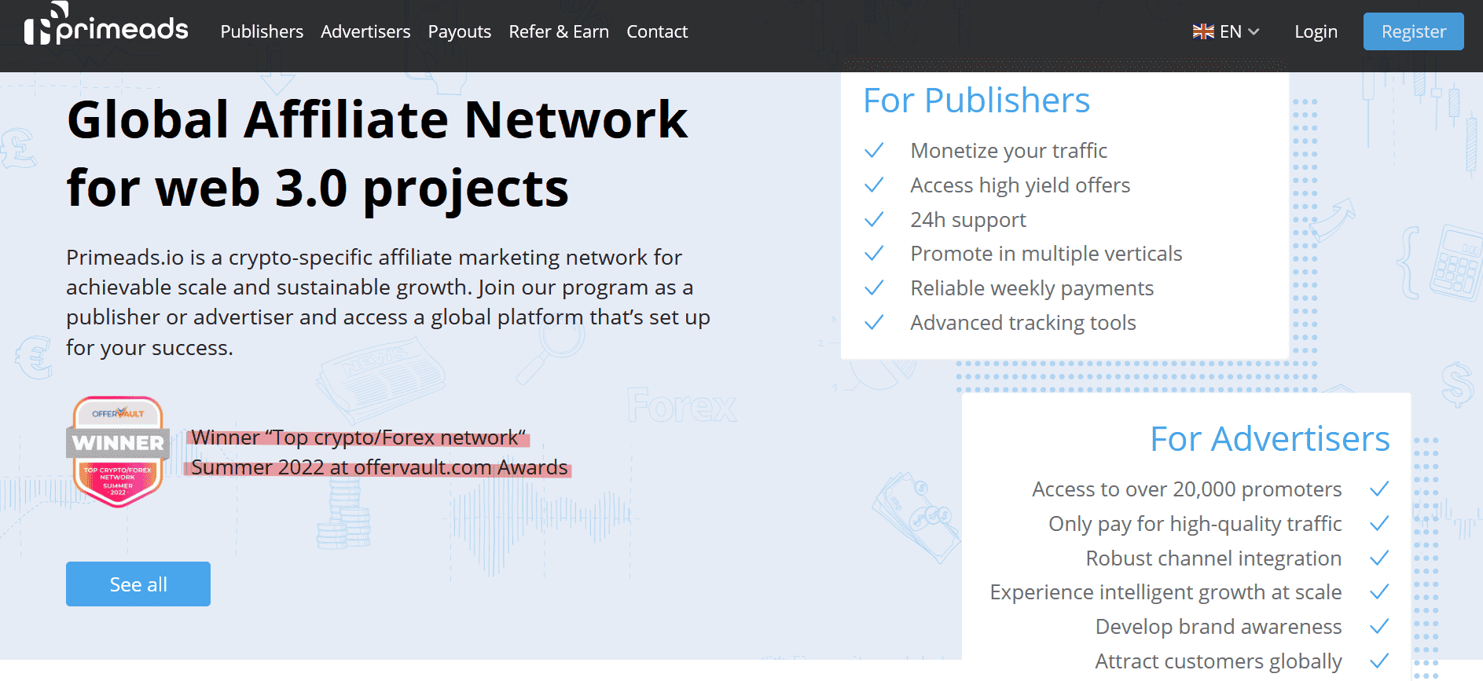
Task: Click the Attract customers globally text
Action: tap(1218, 661)
